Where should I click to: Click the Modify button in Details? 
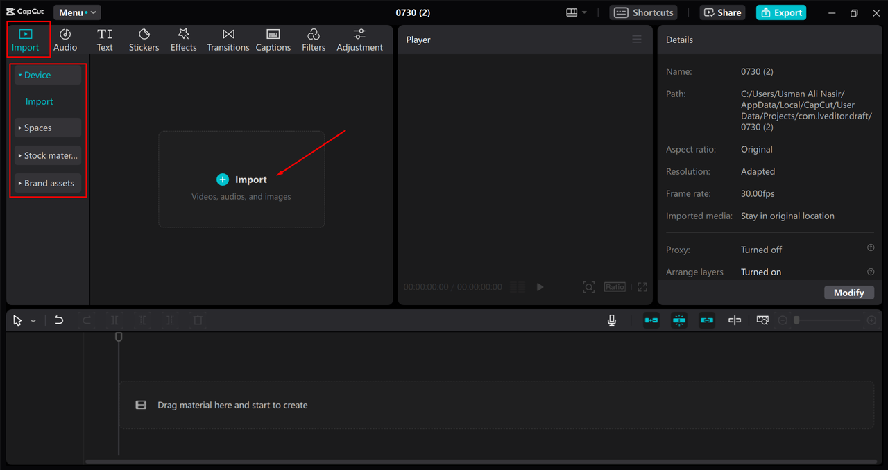(848, 293)
